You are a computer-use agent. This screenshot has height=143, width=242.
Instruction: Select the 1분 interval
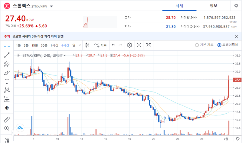pos(18,45)
